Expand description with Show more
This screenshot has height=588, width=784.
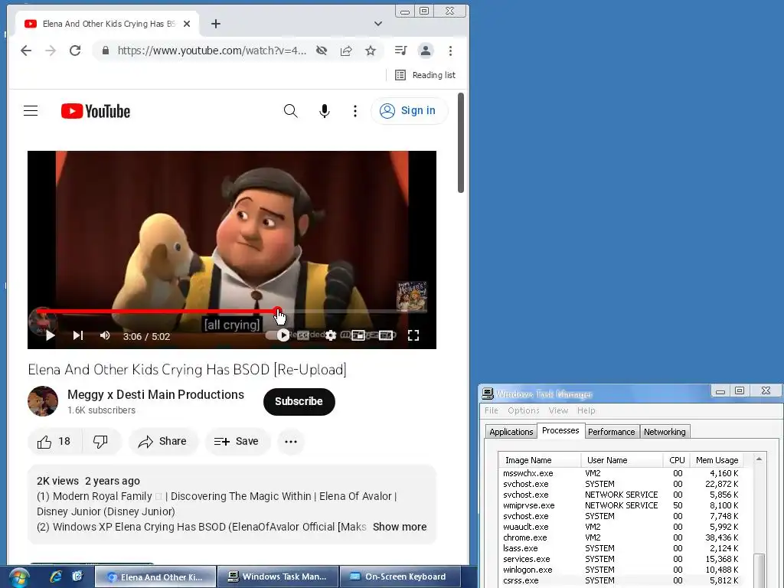(400, 527)
